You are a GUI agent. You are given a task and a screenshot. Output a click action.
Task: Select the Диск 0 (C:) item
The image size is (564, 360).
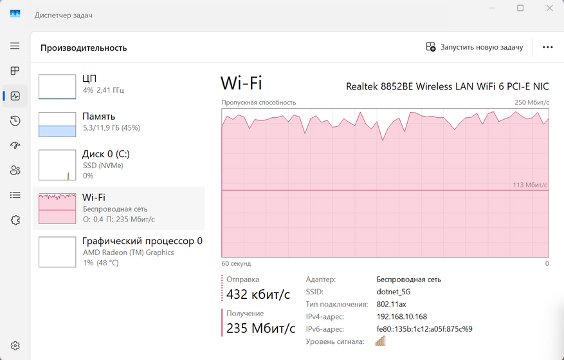coord(119,164)
